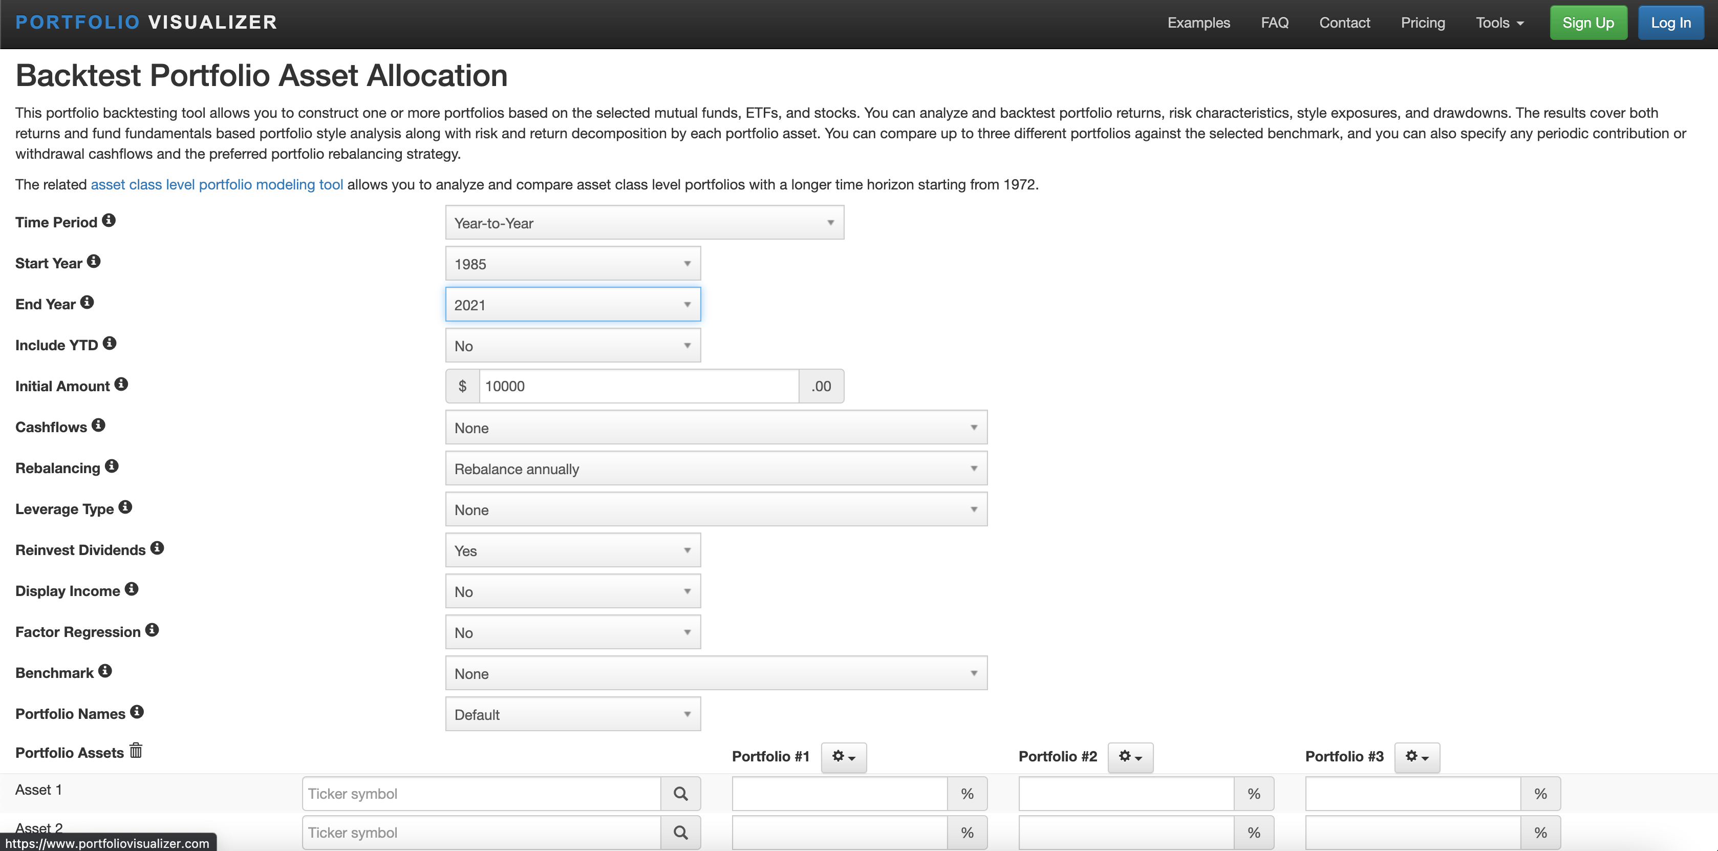Open the Tools menu in the navbar
Viewport: 1718px width, 851px height.
pyautogui.click(x=1499, y=23)
